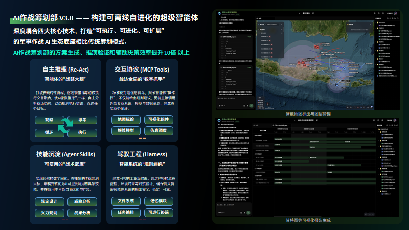The image size is (409, 230).
Task: Open the 地图标绘 tool button
Action: click(126, 120)
